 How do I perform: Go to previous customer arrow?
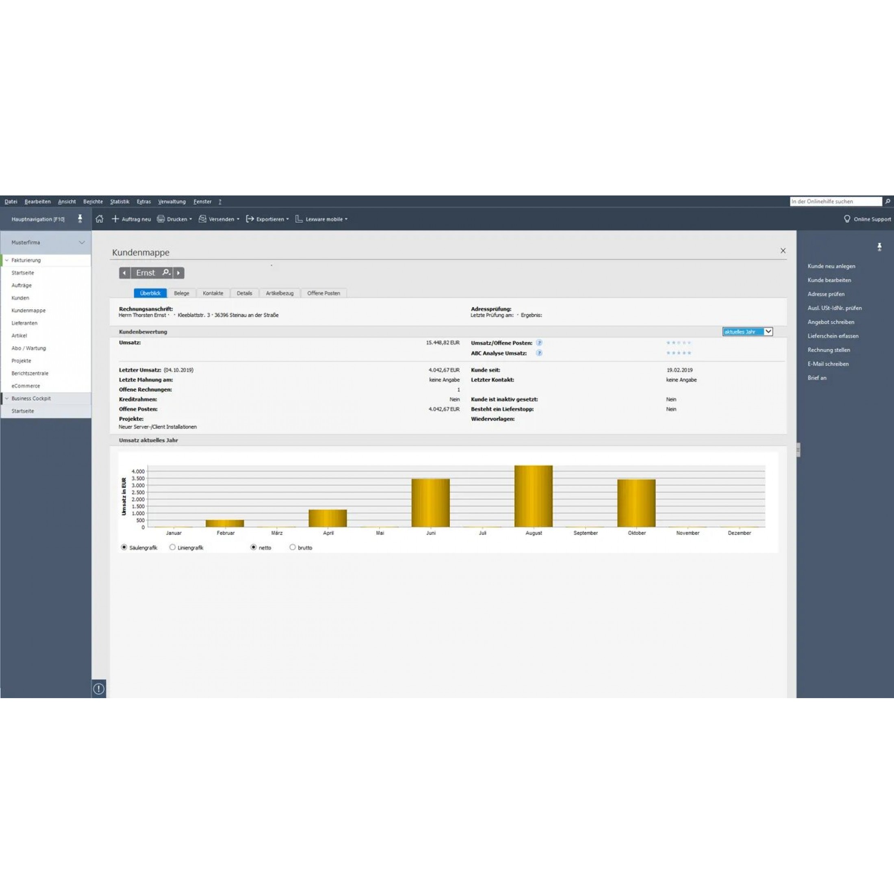[124, 273]
